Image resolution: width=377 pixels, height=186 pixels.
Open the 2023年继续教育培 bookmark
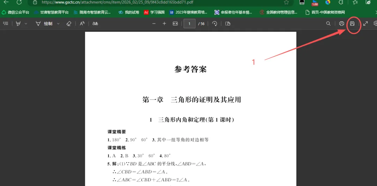(x=188, y=12)
